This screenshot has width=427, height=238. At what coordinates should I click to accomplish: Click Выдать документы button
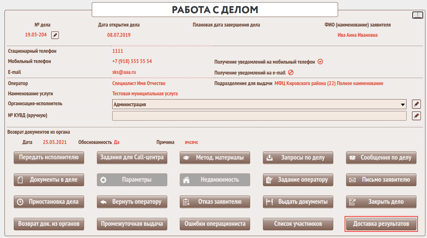298,202
